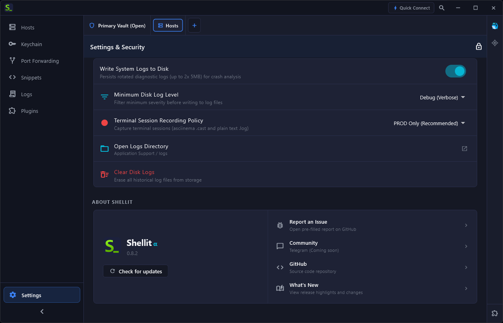Open Hosts in the sidebar
The image size is (503, 323).
click(42, 27)
